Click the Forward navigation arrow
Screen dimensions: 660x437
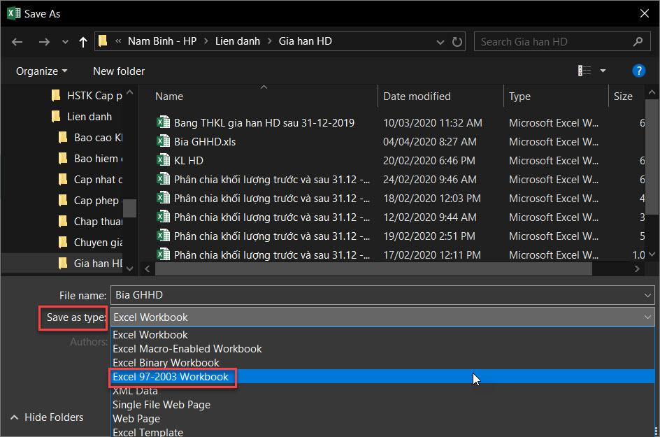coord(44,42)
